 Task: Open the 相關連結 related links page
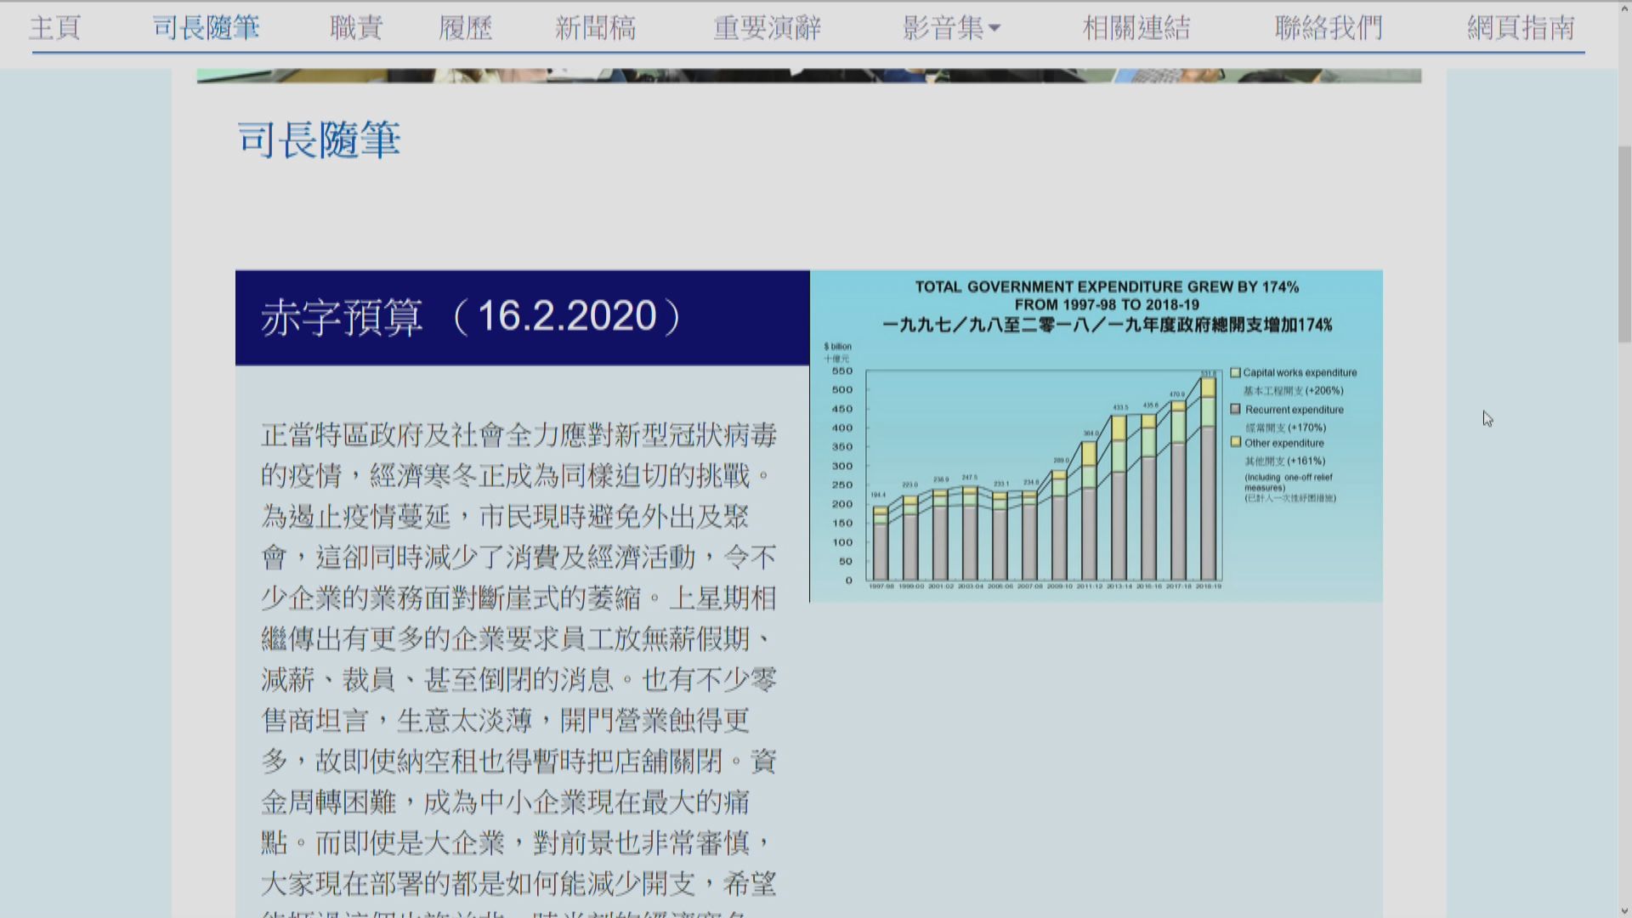pos(1136,28)
